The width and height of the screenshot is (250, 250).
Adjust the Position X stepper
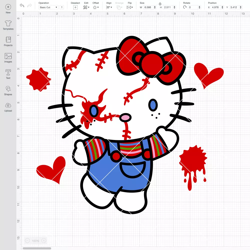click(x=222, y=7)
